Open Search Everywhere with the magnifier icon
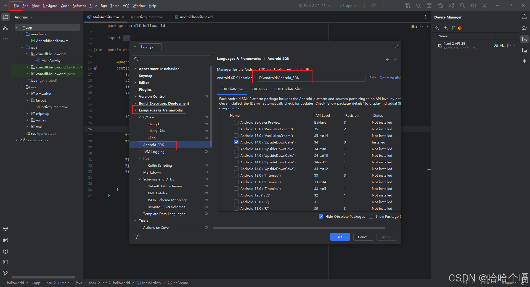Viewport: 530px width, 287px height. point(462,6)
